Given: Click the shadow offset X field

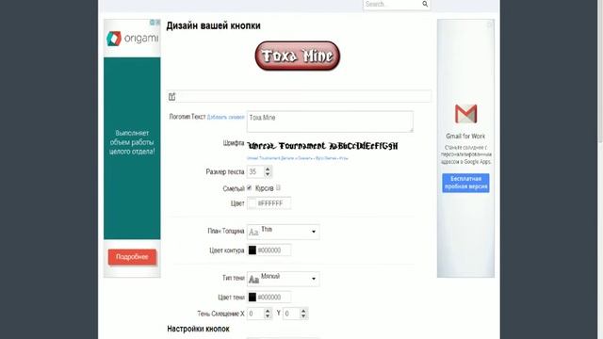Looking at the screenshot, I should (x=255, y=314).
